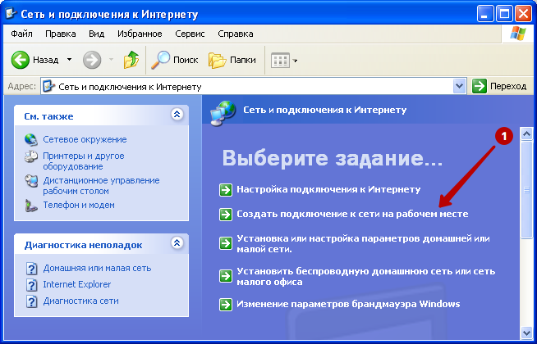Viewport: 537px width, 344px height.
Task: Click the vertical scrollbar thumb
Action: point(526,189)
